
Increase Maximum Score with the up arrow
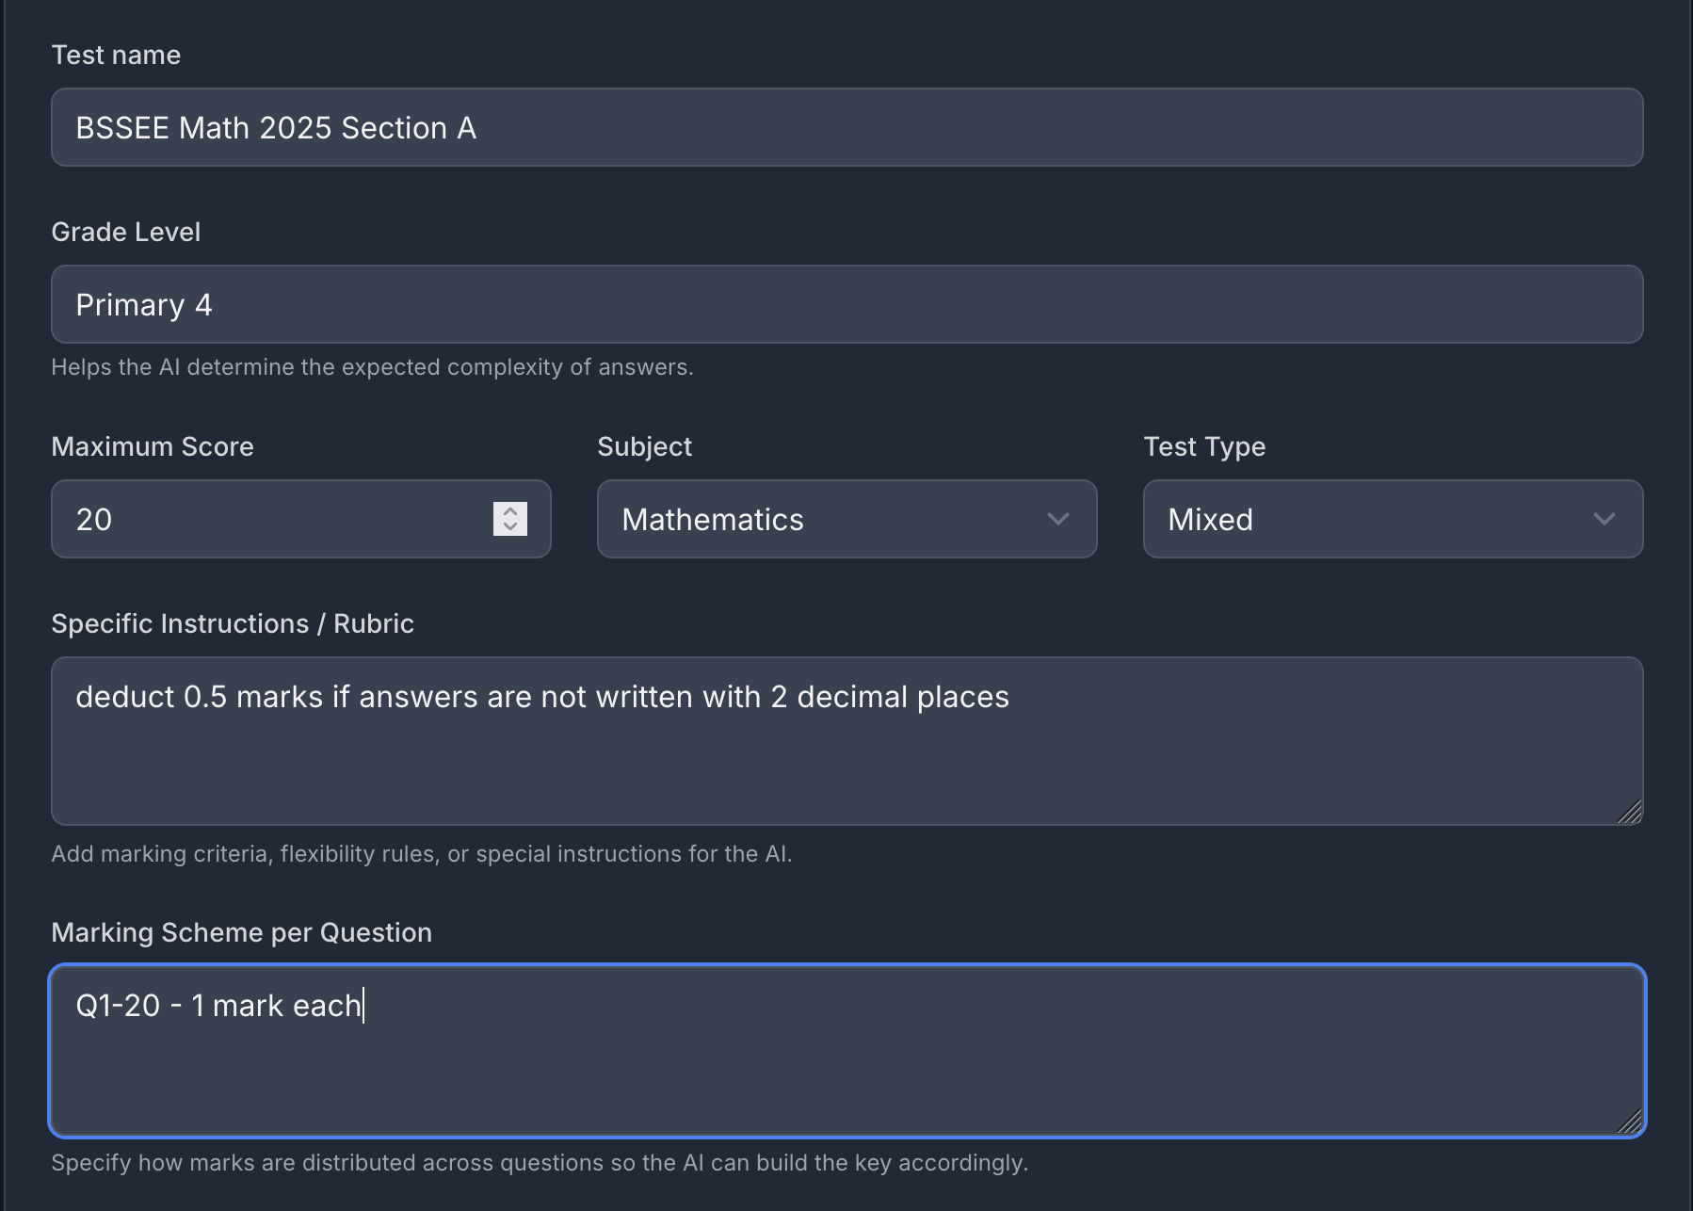tap(510, 511)
